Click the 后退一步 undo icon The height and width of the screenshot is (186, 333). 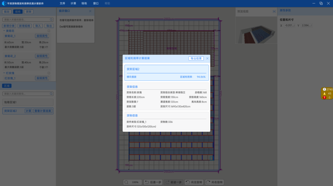click(147, 182)
